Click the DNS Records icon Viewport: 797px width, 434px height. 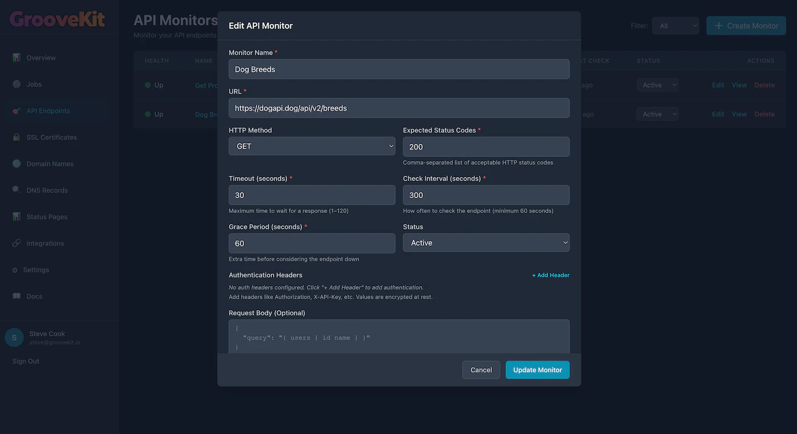(17, 190)
